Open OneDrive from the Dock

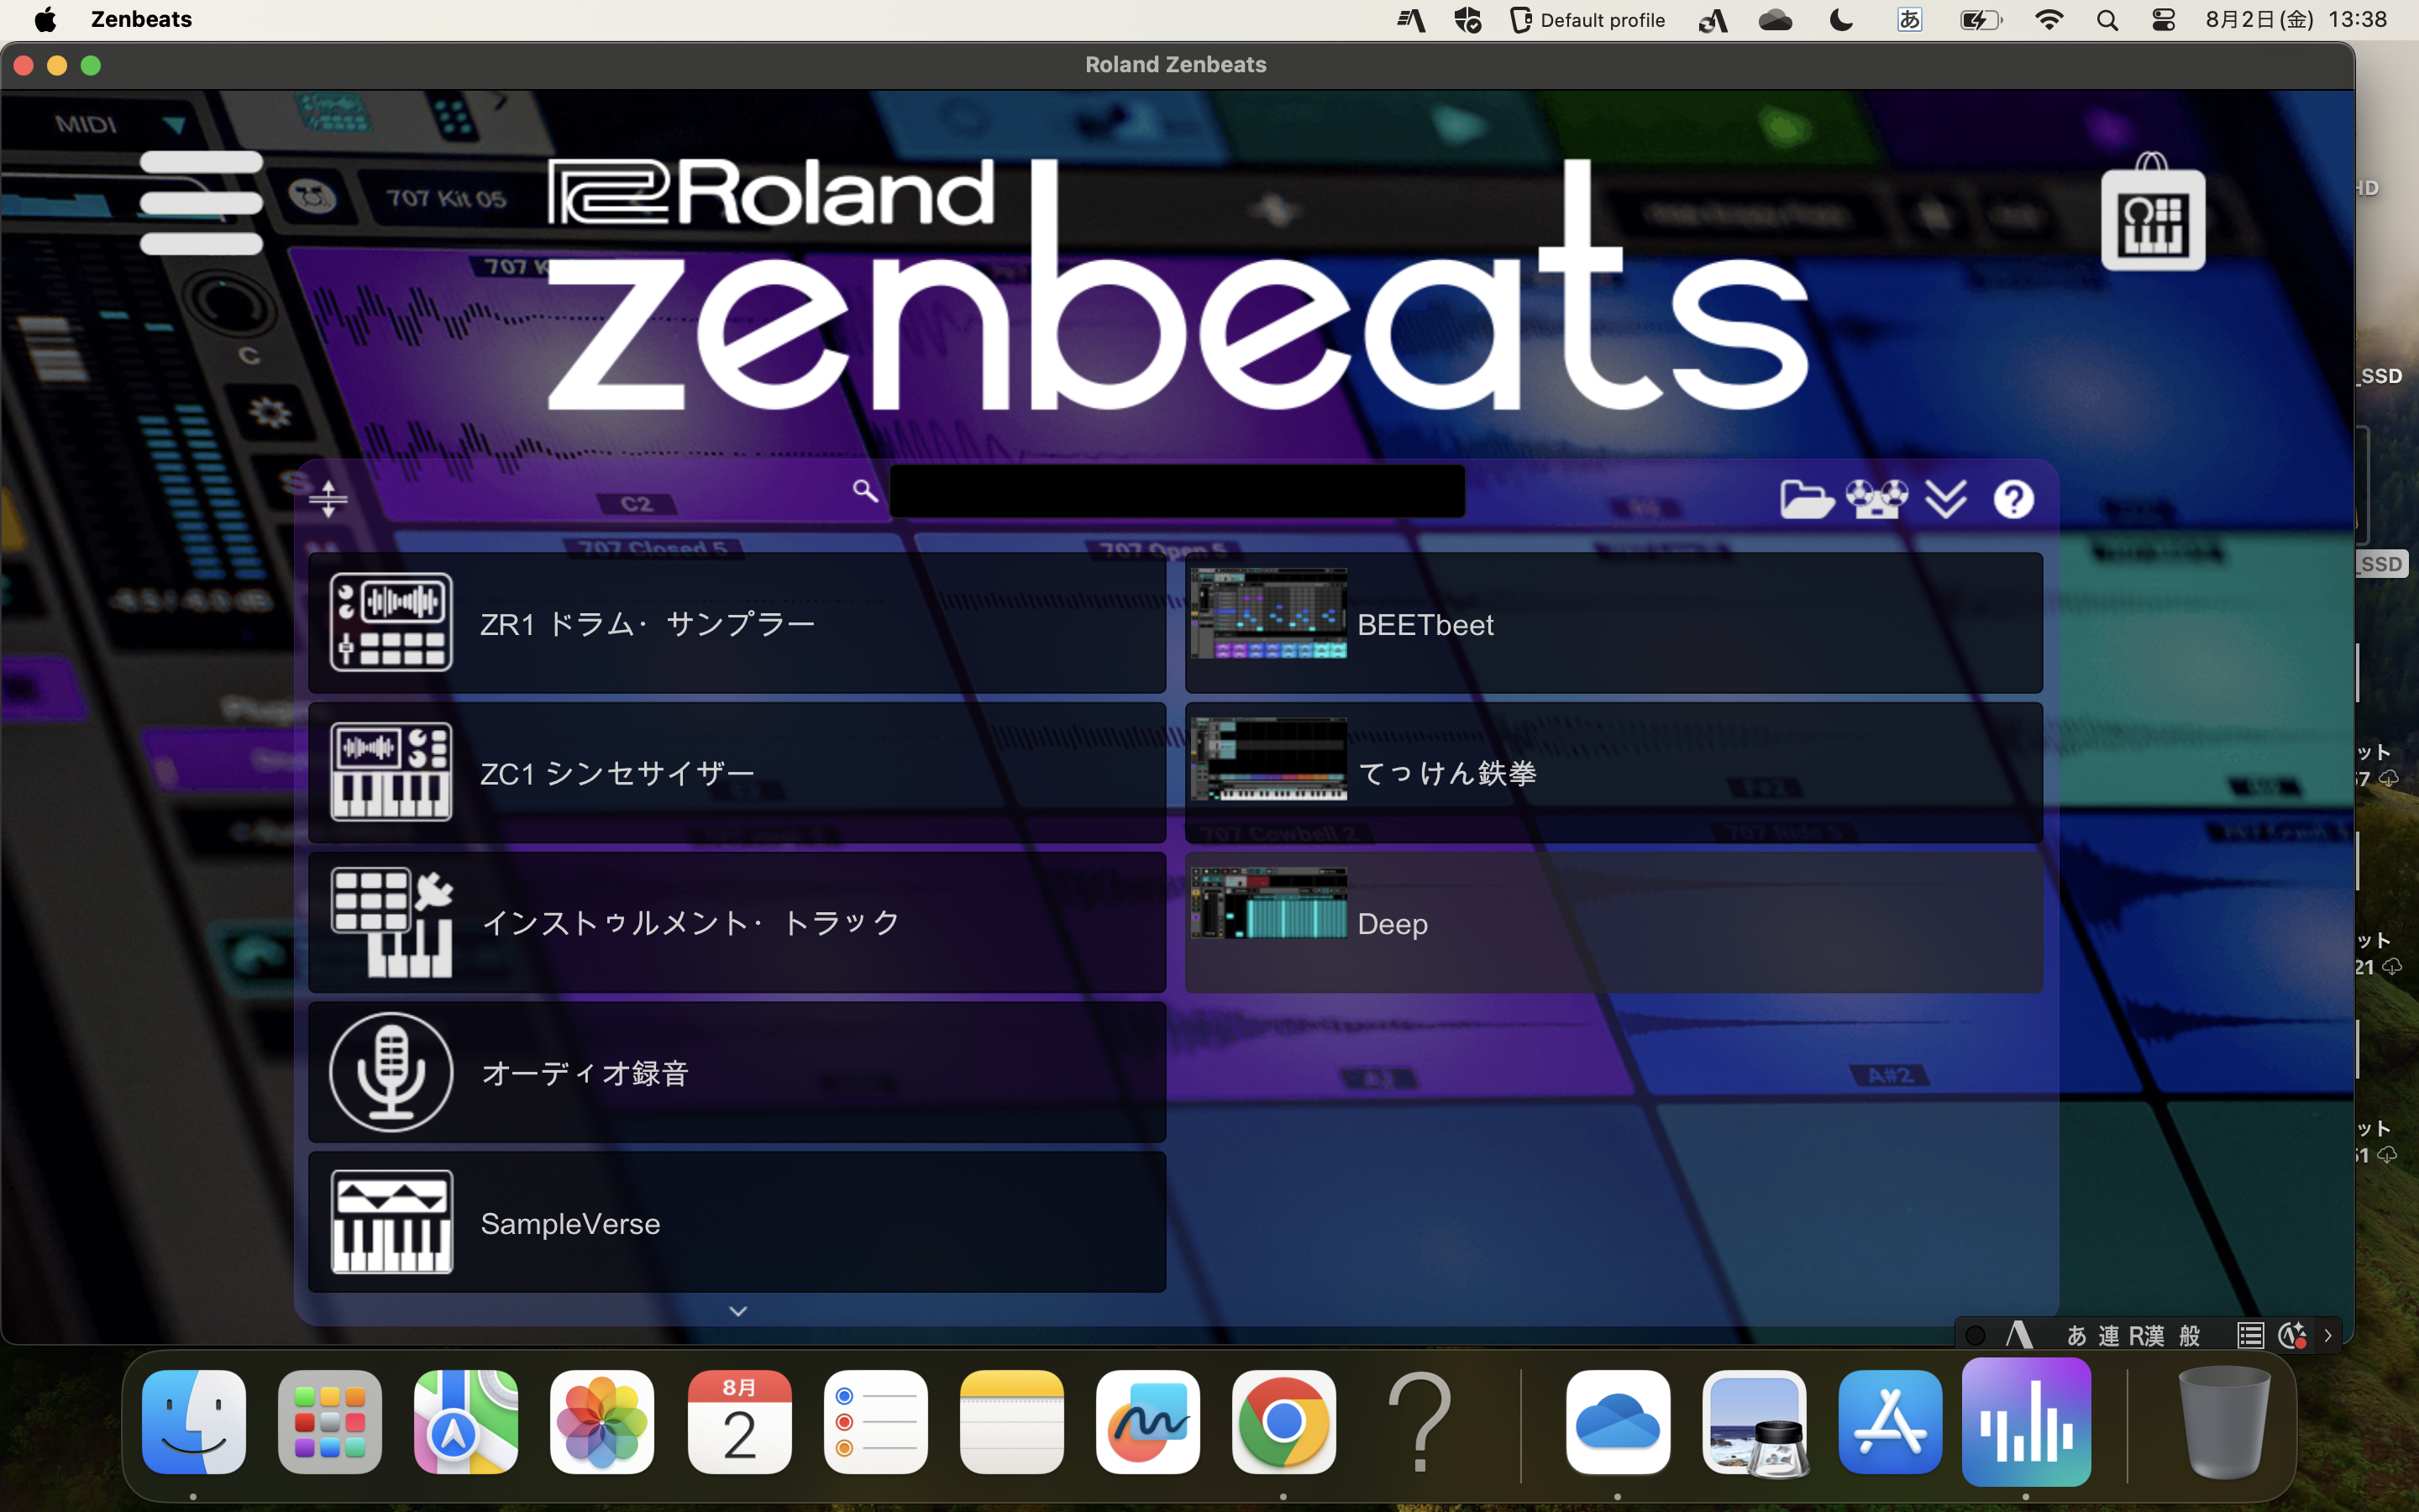(1619, 1421)
